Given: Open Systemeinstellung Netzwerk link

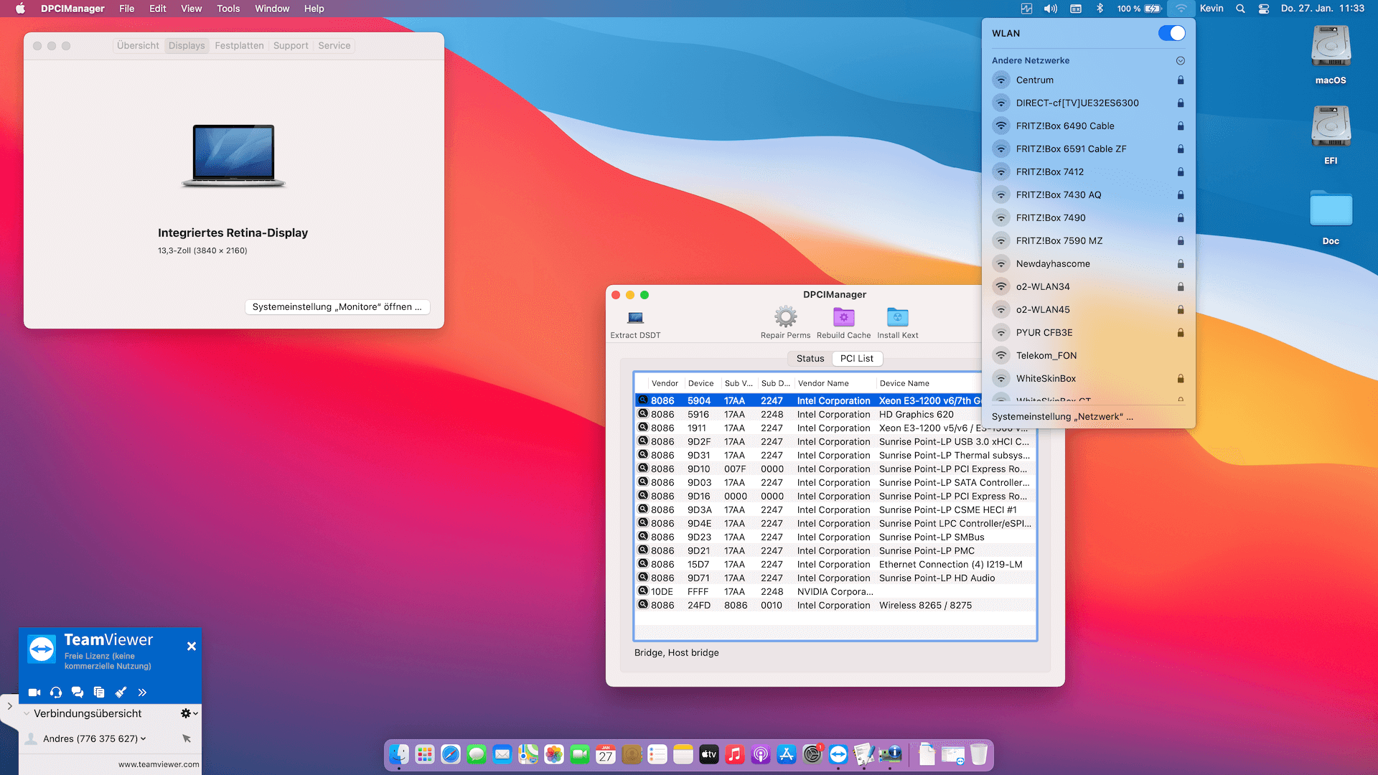Looking at the screenshot, I should (x=1062, y=417).
